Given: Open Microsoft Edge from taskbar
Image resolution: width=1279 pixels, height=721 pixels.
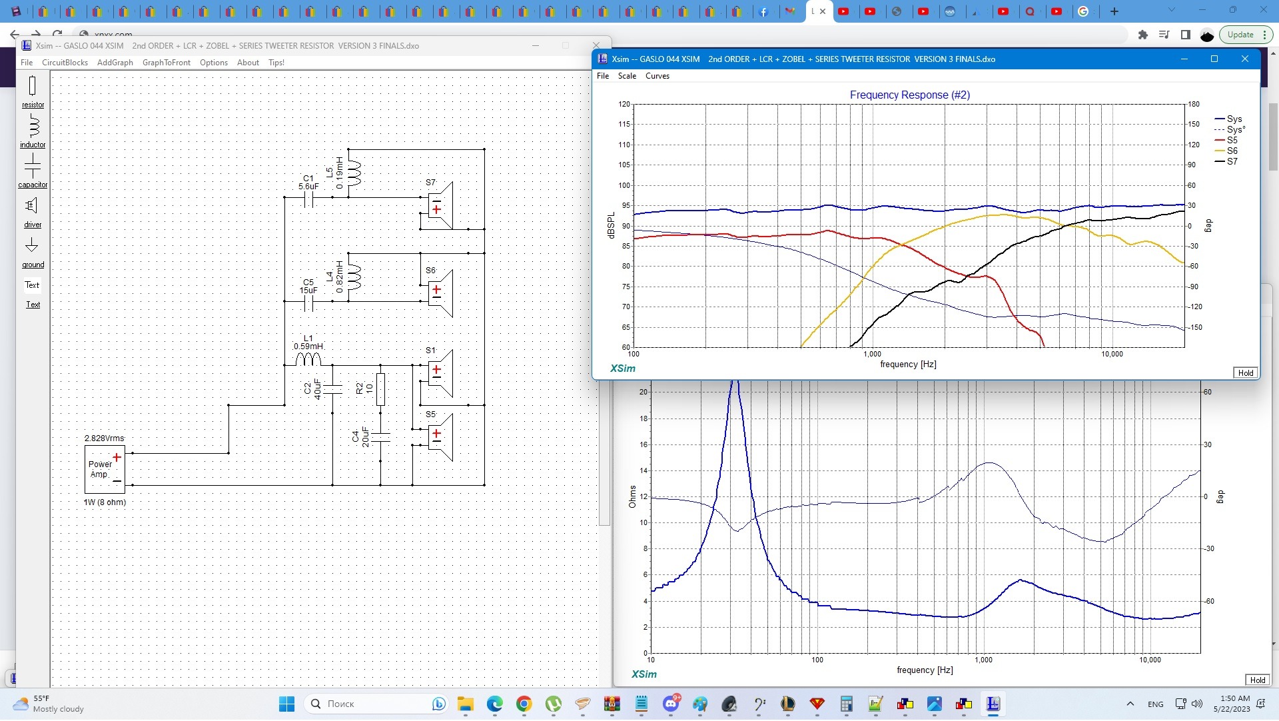Looking at the screenshot, I should click(494, 704).
